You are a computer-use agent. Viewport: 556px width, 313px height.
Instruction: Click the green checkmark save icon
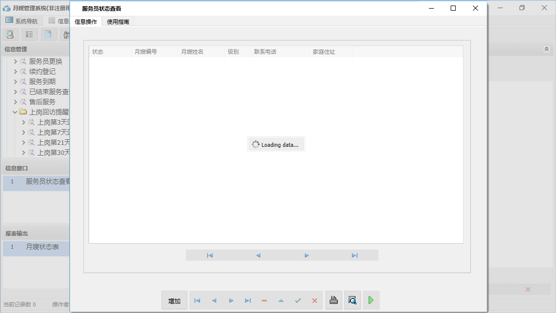tap(298, 300)
